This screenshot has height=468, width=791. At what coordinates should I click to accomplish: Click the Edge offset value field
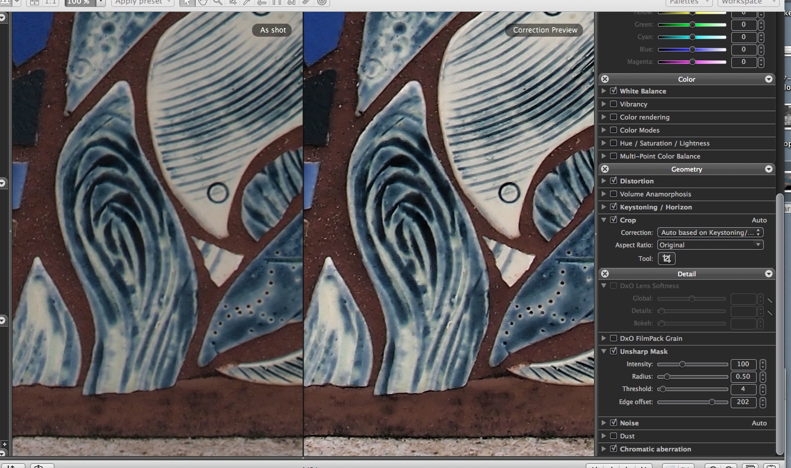click(x=743, y=402)
